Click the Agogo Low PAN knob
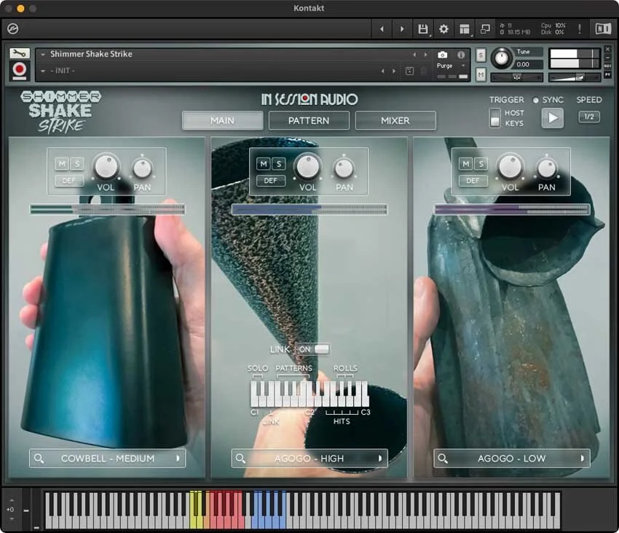The image size is (619, 533). [x=547, y=168]
